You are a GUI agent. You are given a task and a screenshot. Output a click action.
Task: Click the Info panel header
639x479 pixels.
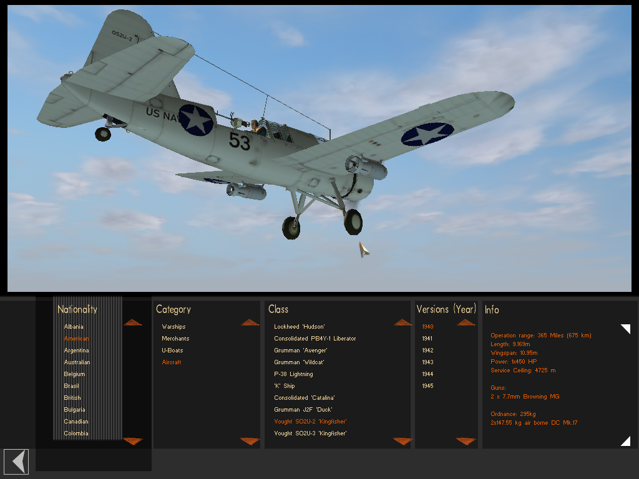click(492, 309)
